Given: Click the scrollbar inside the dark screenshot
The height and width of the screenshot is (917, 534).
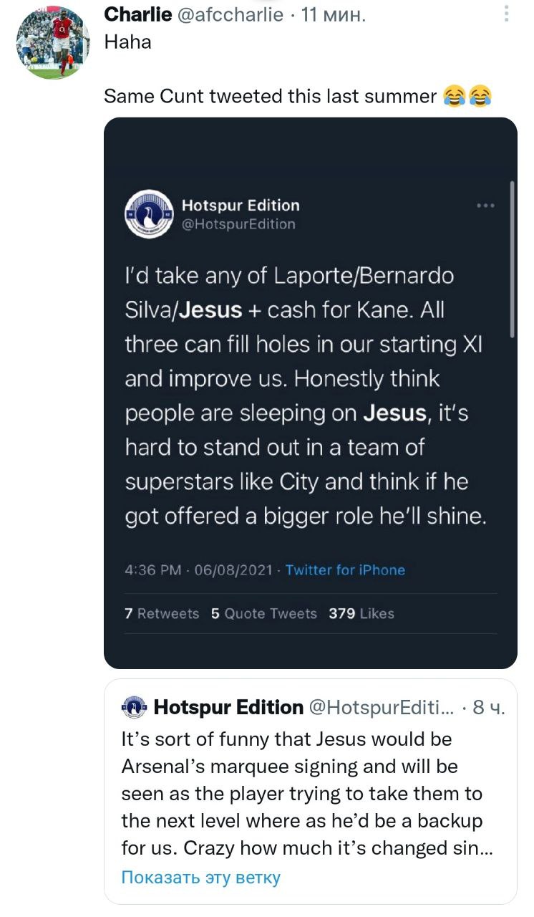Looking at the screenshot, I should tap(512, 258).
